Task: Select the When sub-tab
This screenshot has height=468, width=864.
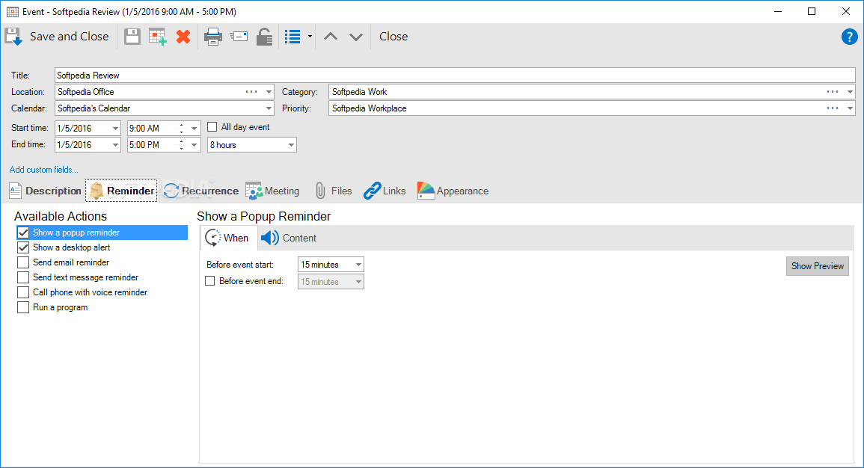Action: coord(227,238)
